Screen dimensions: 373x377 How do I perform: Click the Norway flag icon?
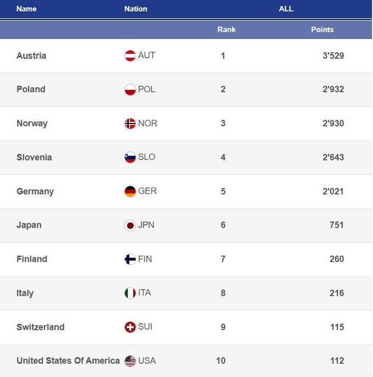[130, 123]
